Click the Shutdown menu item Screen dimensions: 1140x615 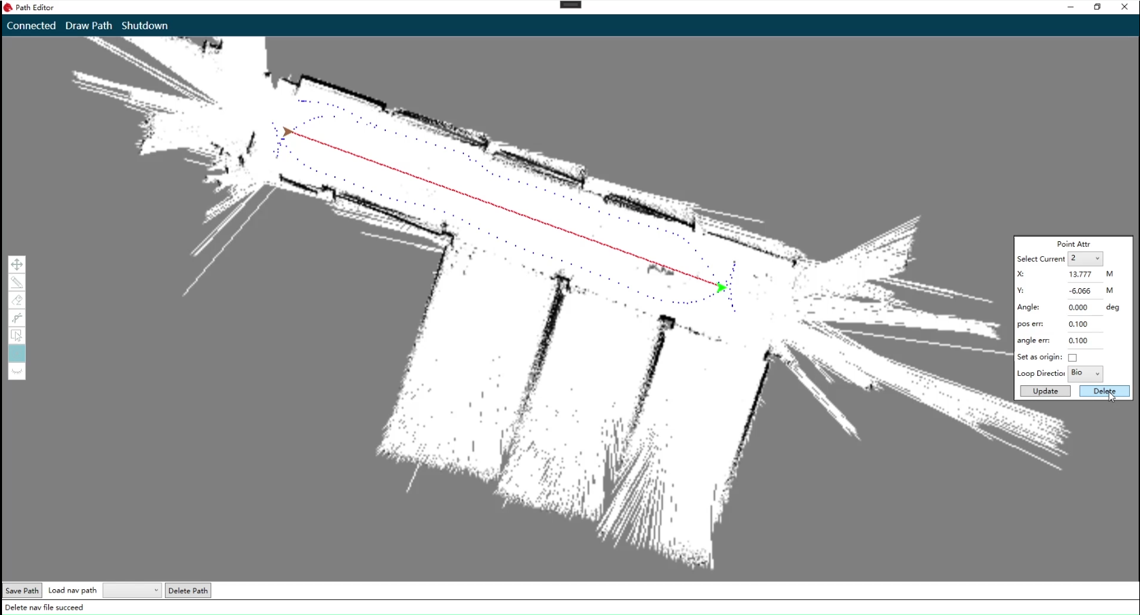(x=144, y=26)
